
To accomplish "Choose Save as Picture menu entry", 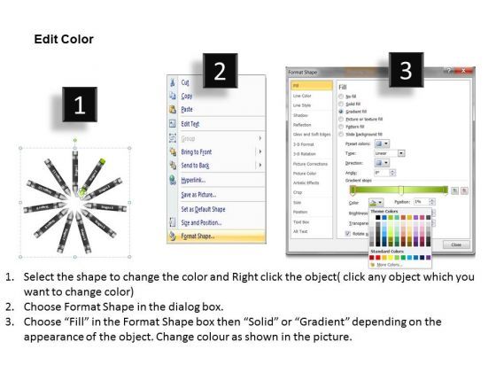I will click(x=198, y=195).
